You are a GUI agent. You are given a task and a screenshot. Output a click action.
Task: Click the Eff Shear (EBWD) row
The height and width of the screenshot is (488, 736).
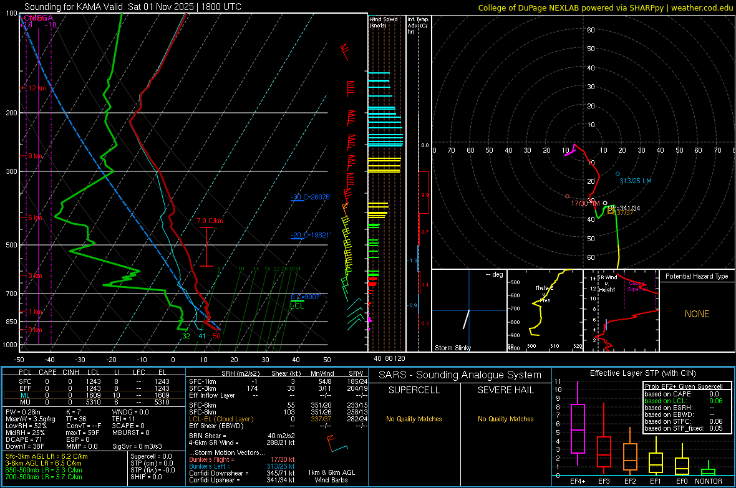tap(277, 426)
